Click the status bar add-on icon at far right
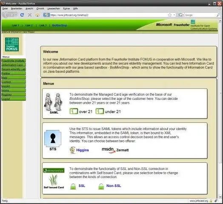223x204 pixels. click(x=216, y=201)
